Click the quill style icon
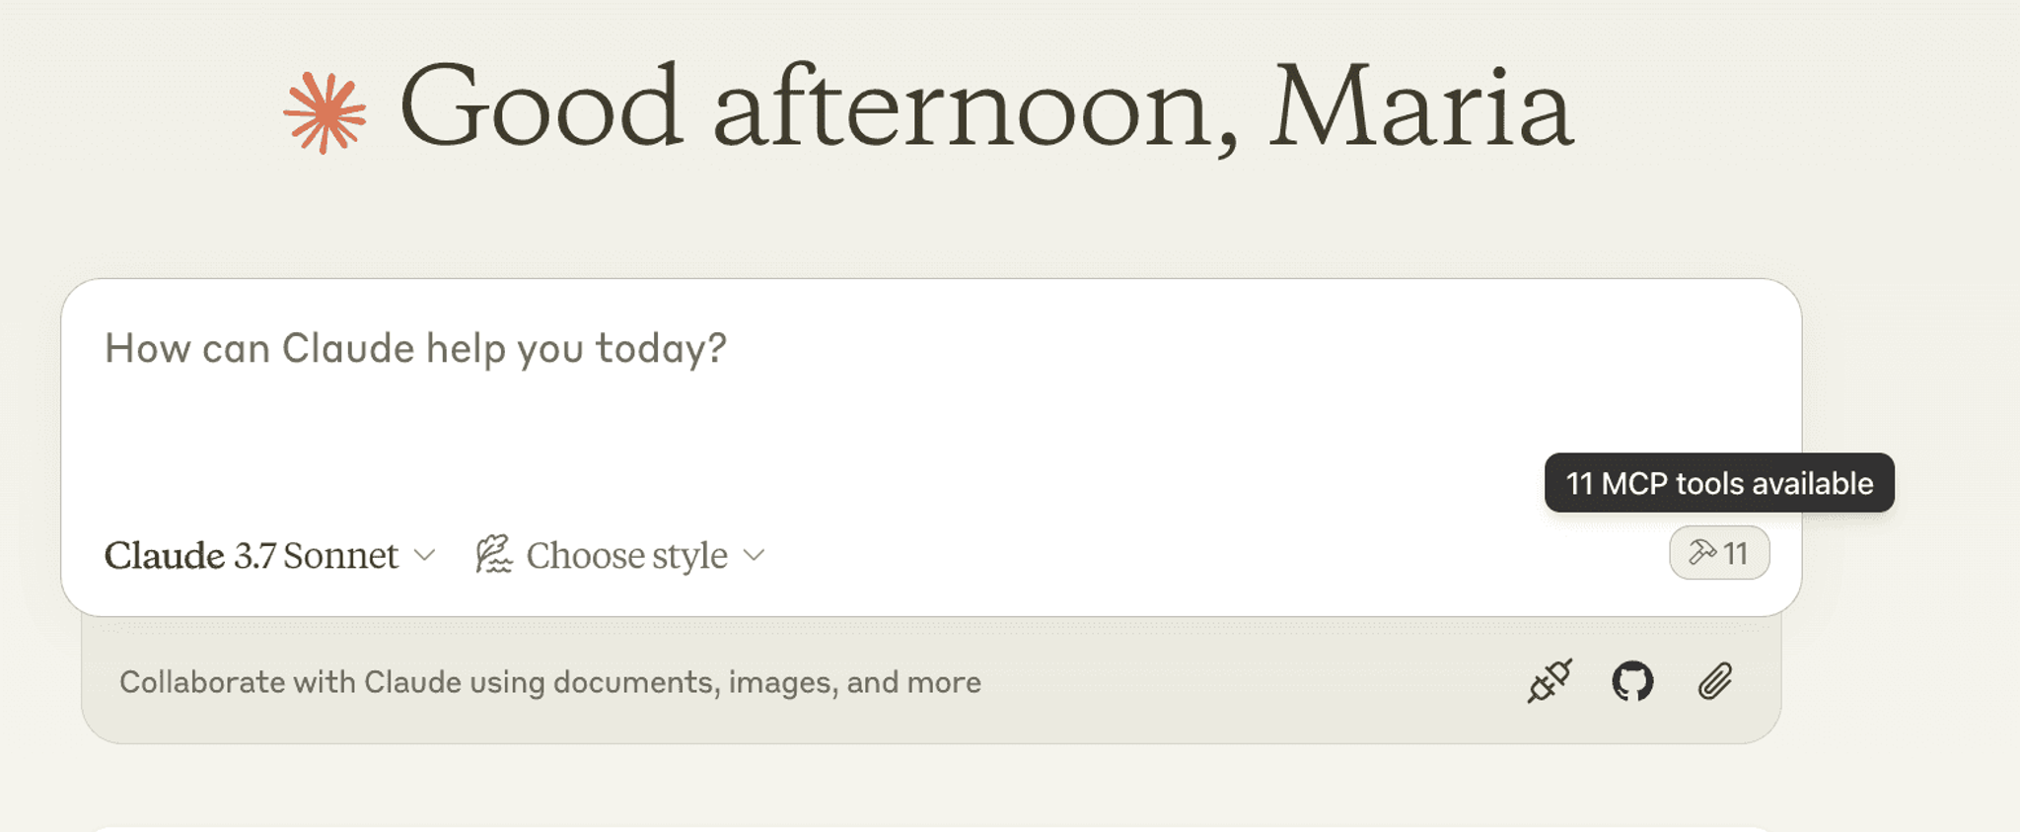 pyautogui.click(x=494, y=554)
